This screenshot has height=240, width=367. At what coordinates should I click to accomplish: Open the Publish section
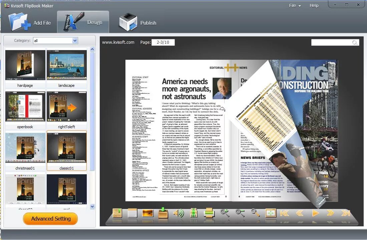pos(137,22)
